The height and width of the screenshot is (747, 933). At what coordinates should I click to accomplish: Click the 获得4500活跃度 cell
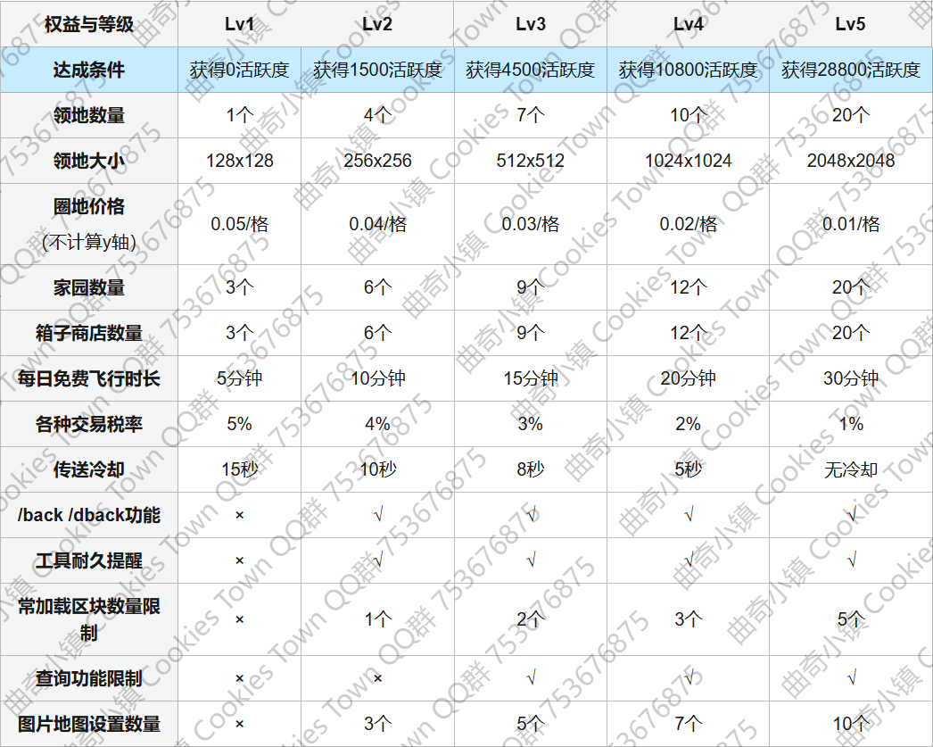530,70
